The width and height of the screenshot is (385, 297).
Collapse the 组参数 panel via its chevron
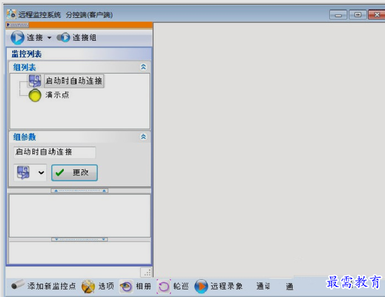click(143, 137)
